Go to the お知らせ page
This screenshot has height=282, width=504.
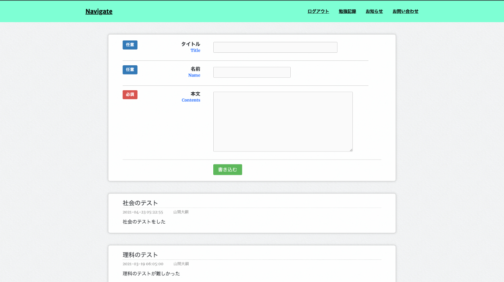(x=374, y=11)
